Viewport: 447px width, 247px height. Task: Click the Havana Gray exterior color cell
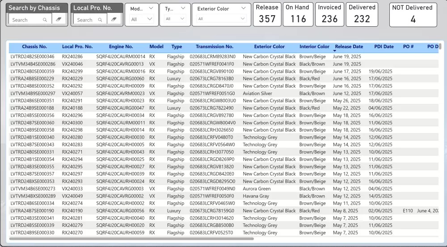click(256, 196)
